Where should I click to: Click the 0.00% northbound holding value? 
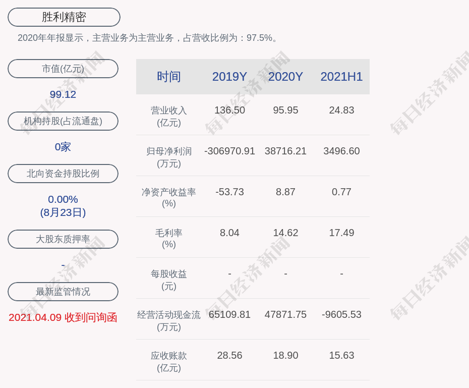click(63, 199)
